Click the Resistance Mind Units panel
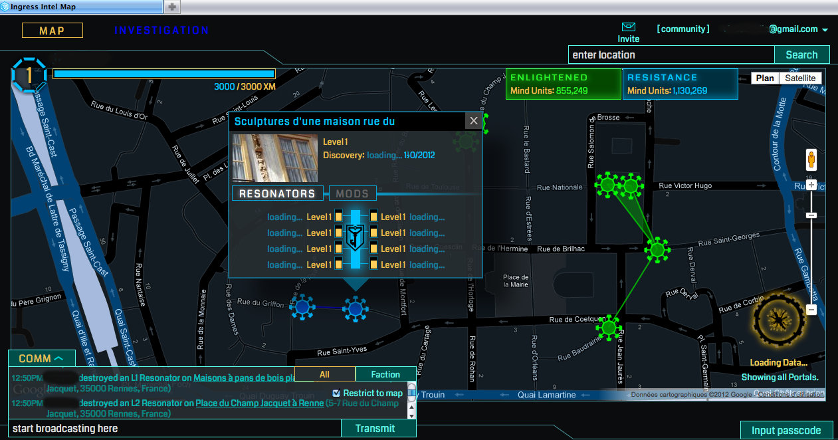Screen dimensions: 838x440 tap(681, 84)
